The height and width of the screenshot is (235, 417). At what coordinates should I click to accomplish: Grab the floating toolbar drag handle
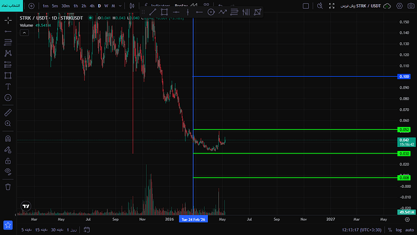pos(143,12)
